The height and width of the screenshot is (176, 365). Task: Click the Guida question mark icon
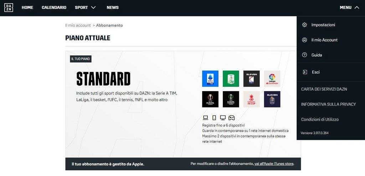[x=304, y=55]
